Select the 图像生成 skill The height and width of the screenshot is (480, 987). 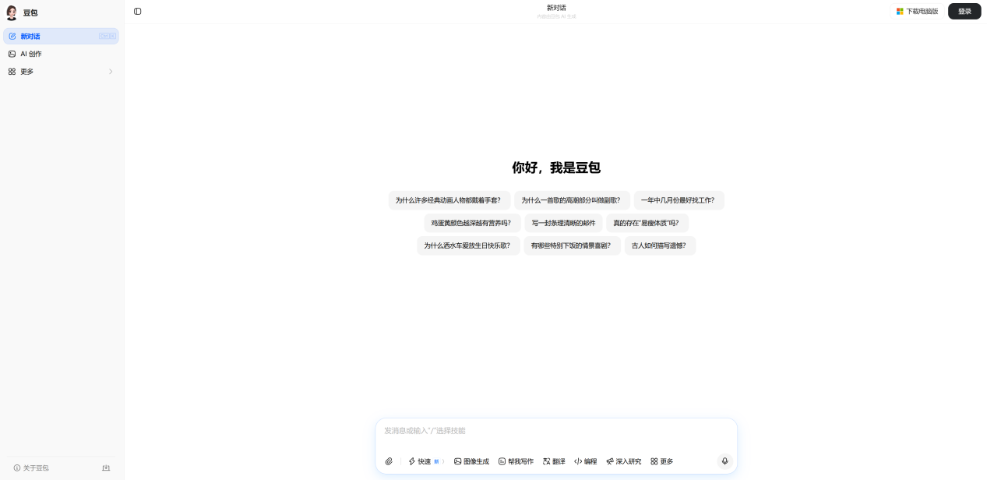pos(472,461)
